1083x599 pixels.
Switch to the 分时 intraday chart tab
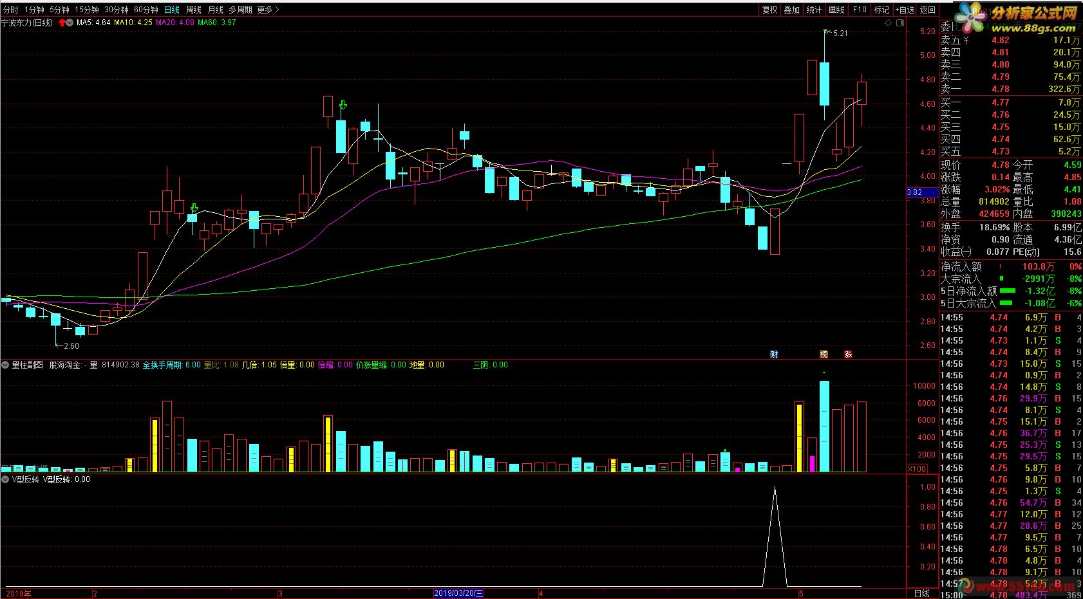click(x=11, y=10)
